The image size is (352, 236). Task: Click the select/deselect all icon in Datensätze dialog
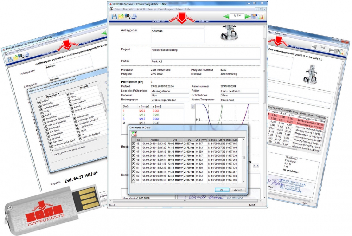[134, 134]
